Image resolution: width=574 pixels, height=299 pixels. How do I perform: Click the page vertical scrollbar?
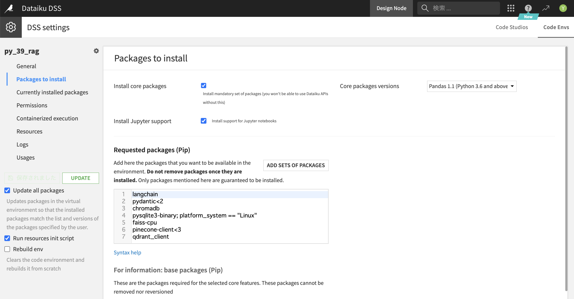tap(566, 169)
